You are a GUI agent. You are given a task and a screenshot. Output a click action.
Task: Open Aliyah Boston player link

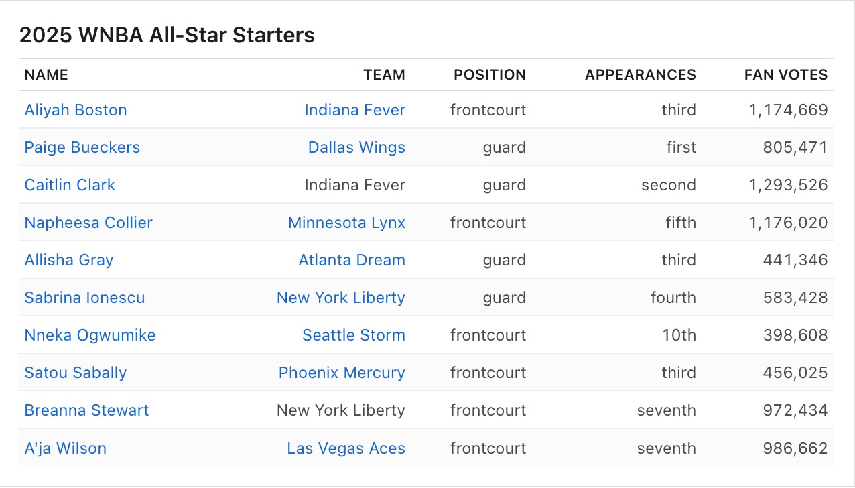coord(76,110)
